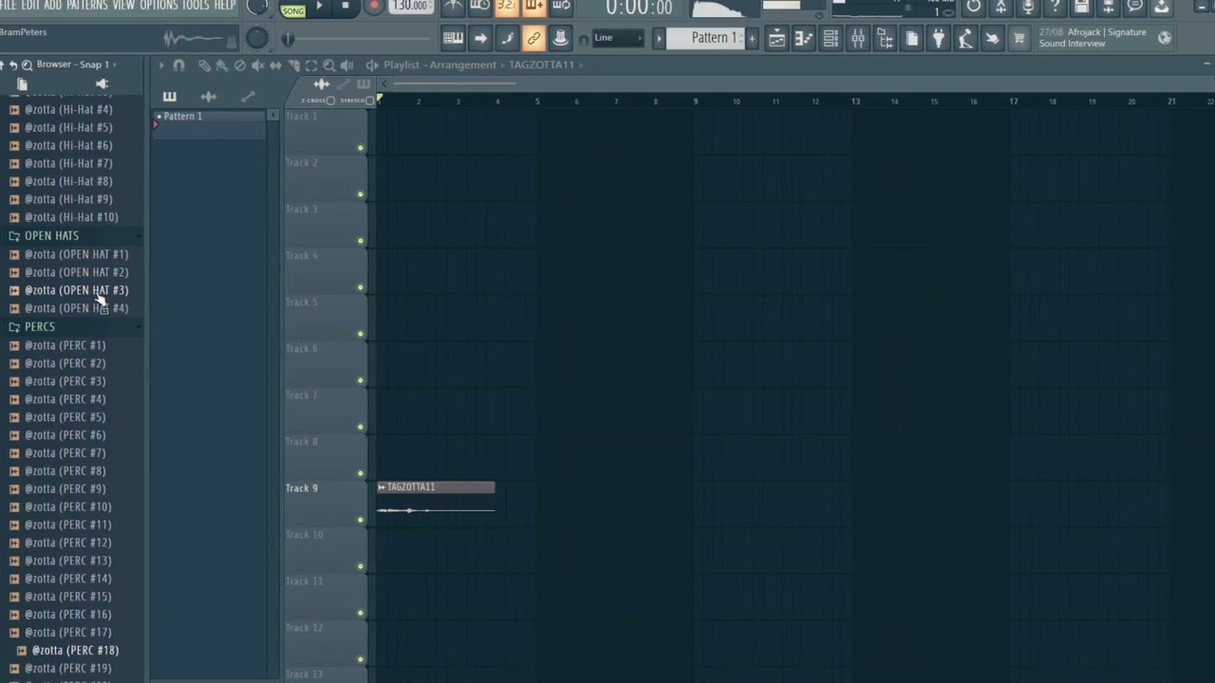Screen dimensions: 1215x683
Task: Click the knob-shaped toolbar button
Action: pyautogui.click(x=560, y=38)
